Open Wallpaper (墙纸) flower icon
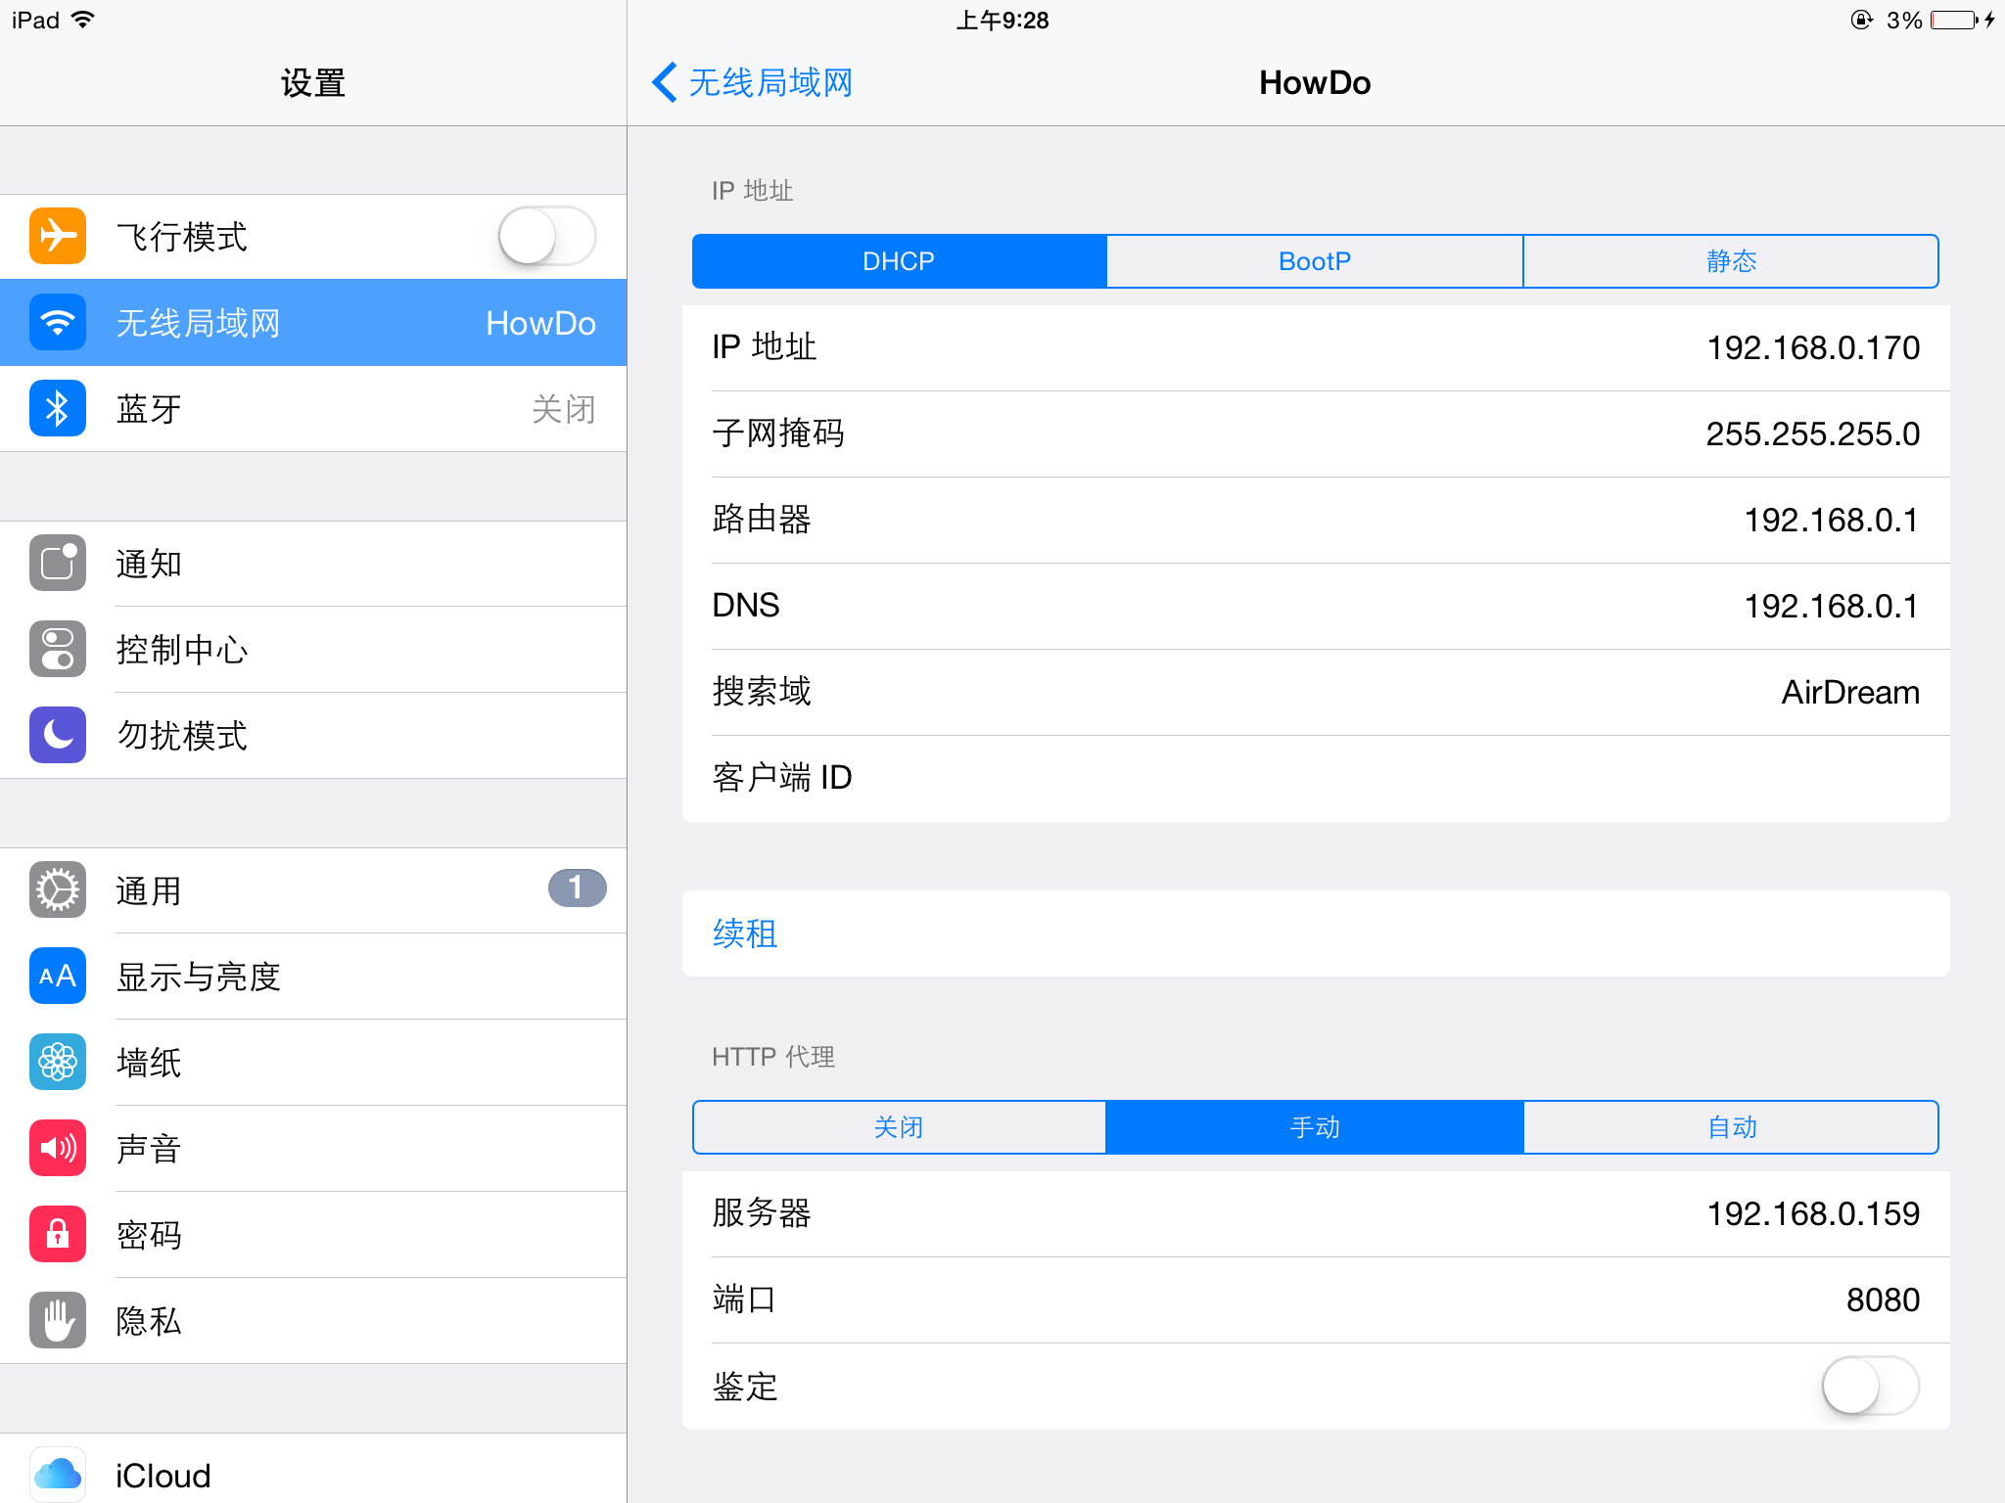 tap(58, 1062)
